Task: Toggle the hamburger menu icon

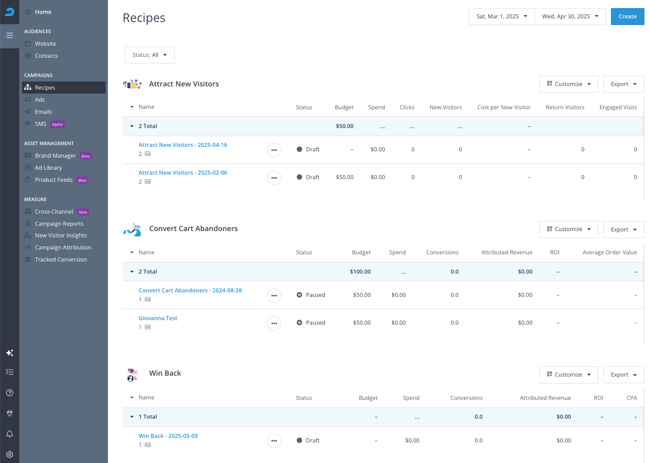Action: (9, 35)
